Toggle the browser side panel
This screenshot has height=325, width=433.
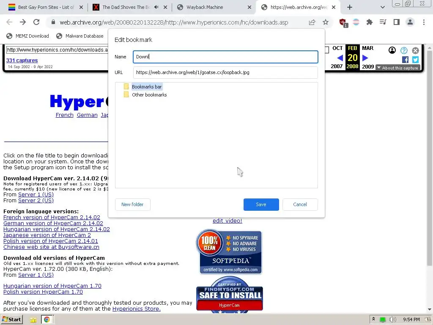point(397,22)
